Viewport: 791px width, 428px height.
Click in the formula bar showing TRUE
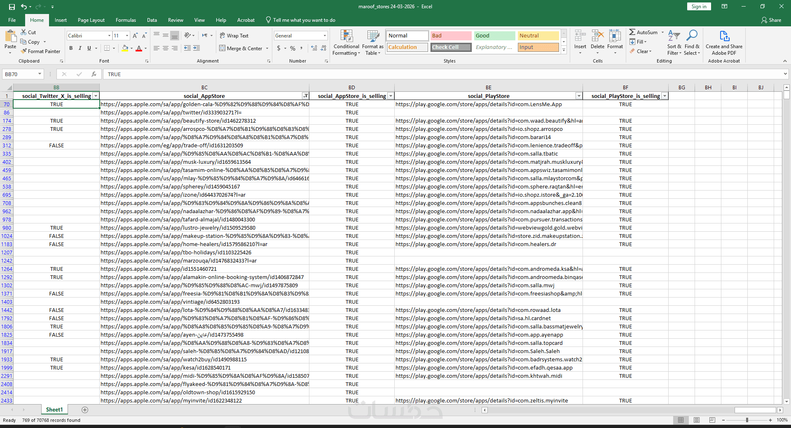point(444,74)
